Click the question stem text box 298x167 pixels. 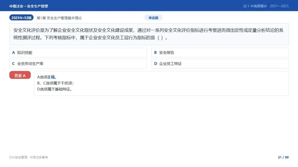(149, 34)
